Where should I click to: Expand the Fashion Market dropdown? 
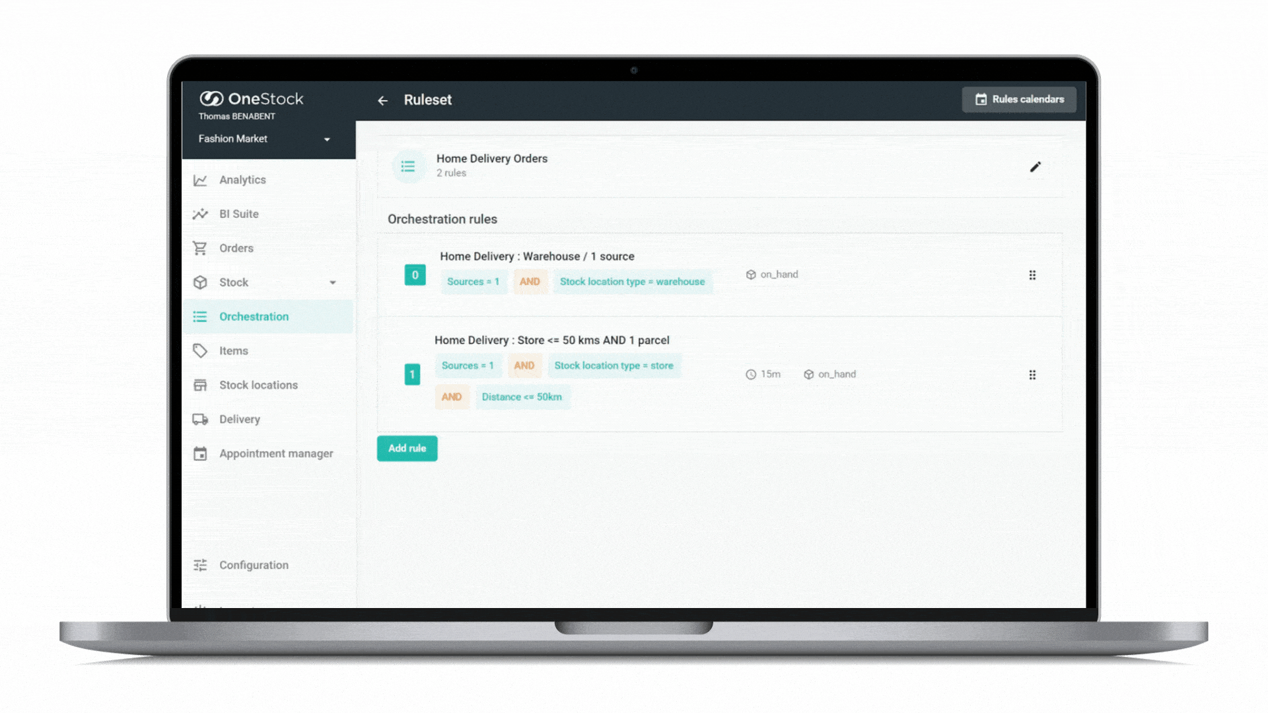pos(265,139)
